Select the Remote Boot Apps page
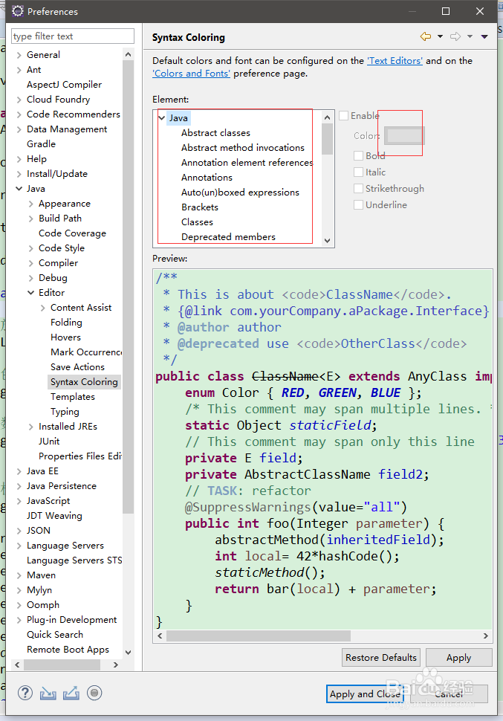Image resolution: width=503 pixels, height=721 pixels. 68,649
